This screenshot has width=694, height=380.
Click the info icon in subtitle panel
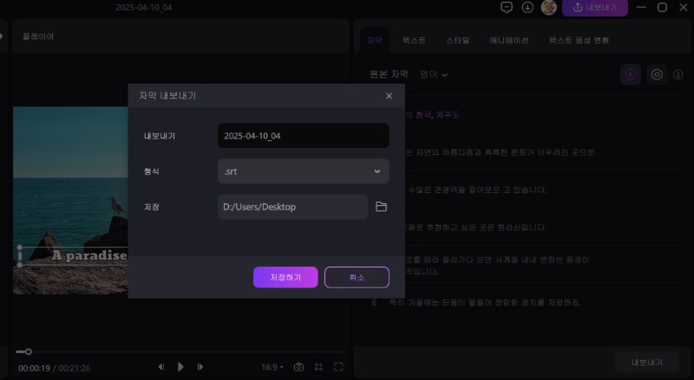[678, 74]
